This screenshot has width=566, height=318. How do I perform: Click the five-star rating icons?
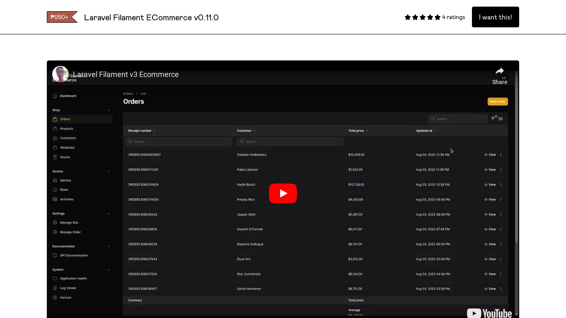[423, 17]
